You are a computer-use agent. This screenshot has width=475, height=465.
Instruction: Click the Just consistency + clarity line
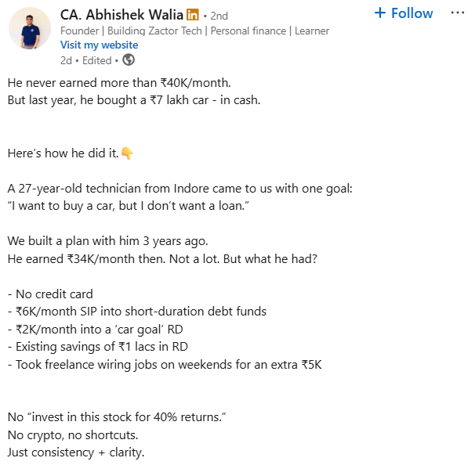76,453
